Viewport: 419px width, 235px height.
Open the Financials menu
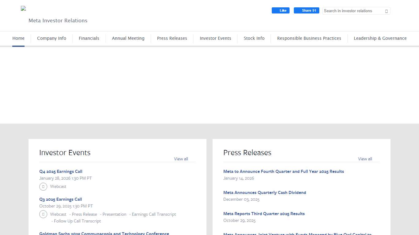coord(89,39)
